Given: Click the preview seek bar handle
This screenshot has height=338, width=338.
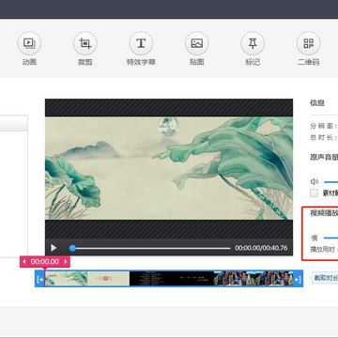Looking at the screenshot, I should click(x=72, y=248).
